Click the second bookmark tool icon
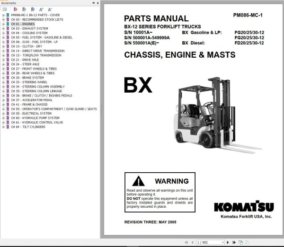 click(24, 9)
